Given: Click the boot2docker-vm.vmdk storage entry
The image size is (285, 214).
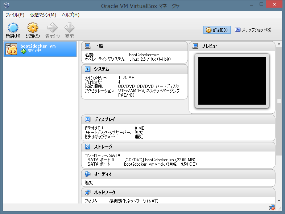Looking at the screenshot, I should [x=160, y=164].
